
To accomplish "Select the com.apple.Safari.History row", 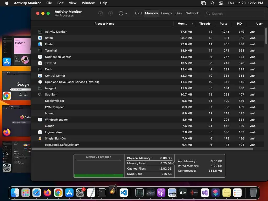I will tap(148, 144).
